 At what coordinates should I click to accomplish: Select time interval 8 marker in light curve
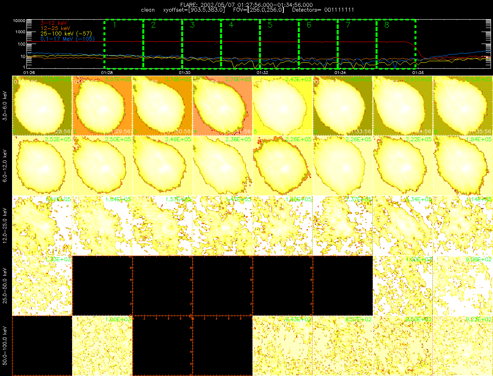(386, 25)
